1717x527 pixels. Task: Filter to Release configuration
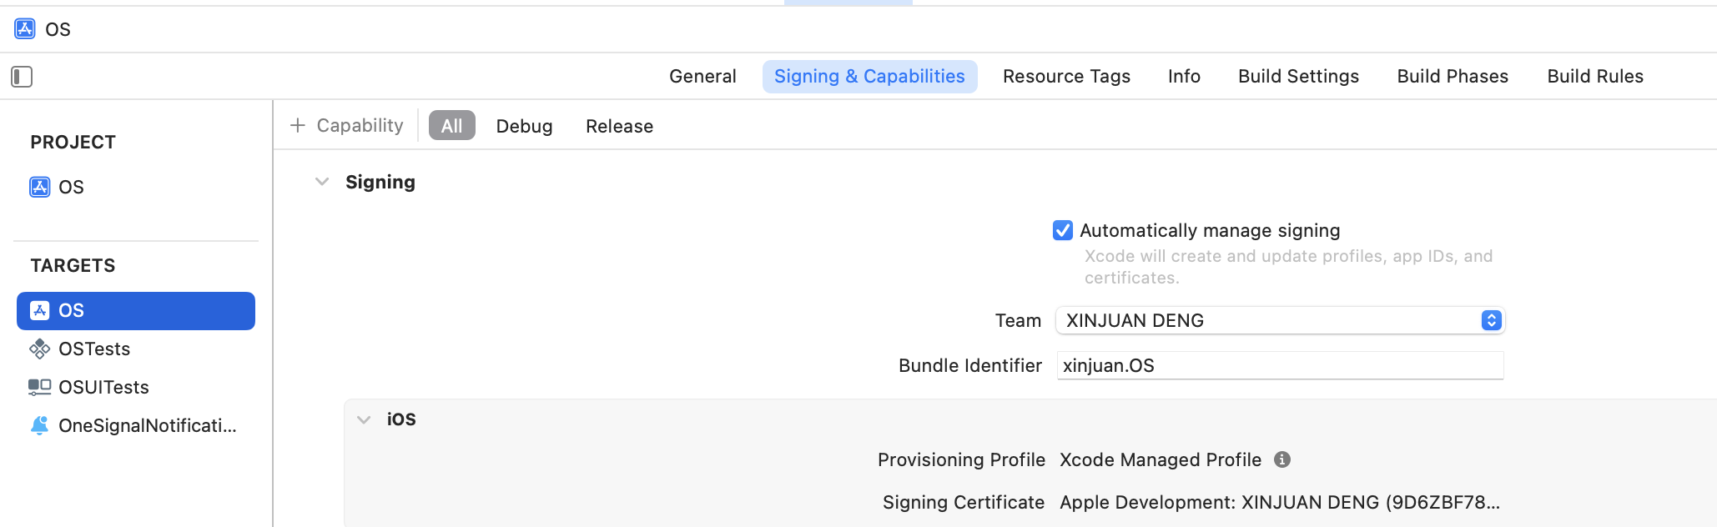pos(619,126)
